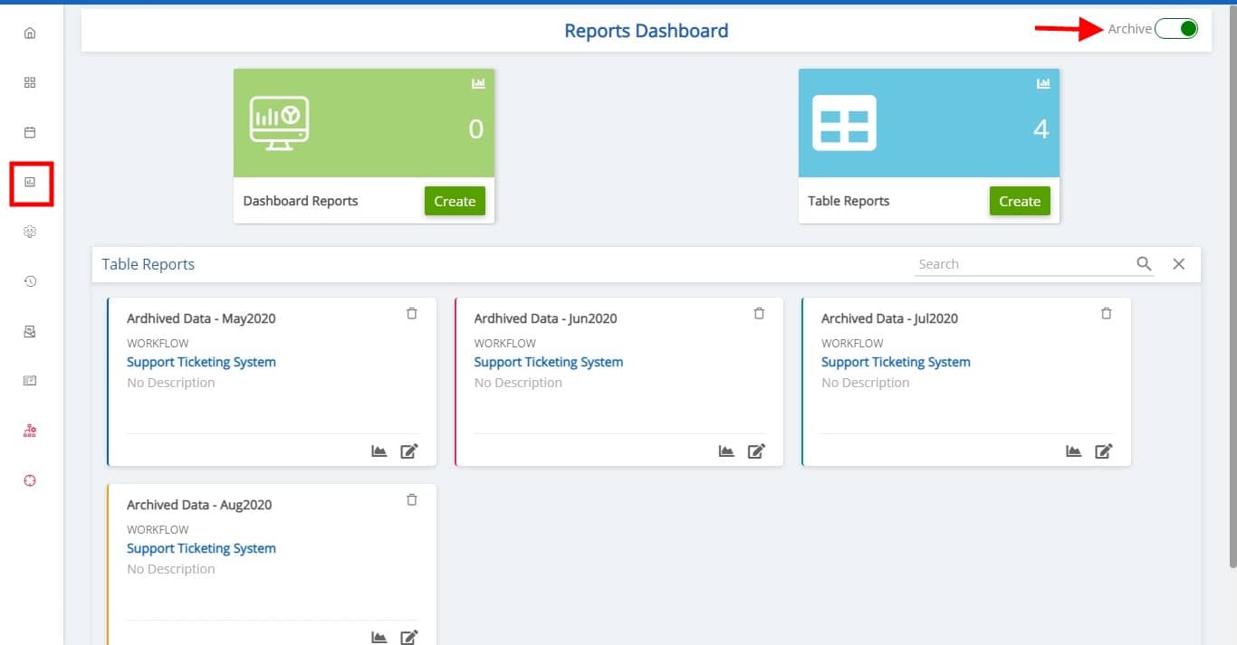Open the history clock icon in sidebar

coord(30,281)
